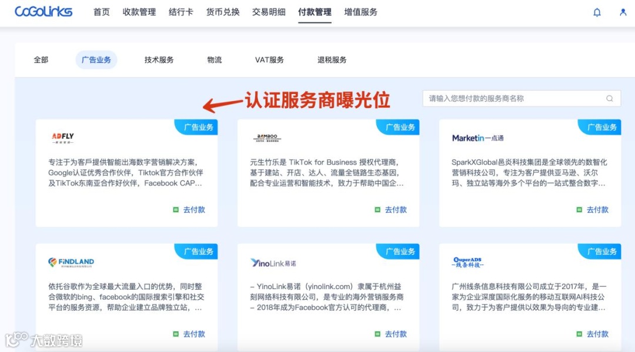Screen dimensions: 635x352
Task: Click green pay icon on Marketin card
Action: coord(579,210)
